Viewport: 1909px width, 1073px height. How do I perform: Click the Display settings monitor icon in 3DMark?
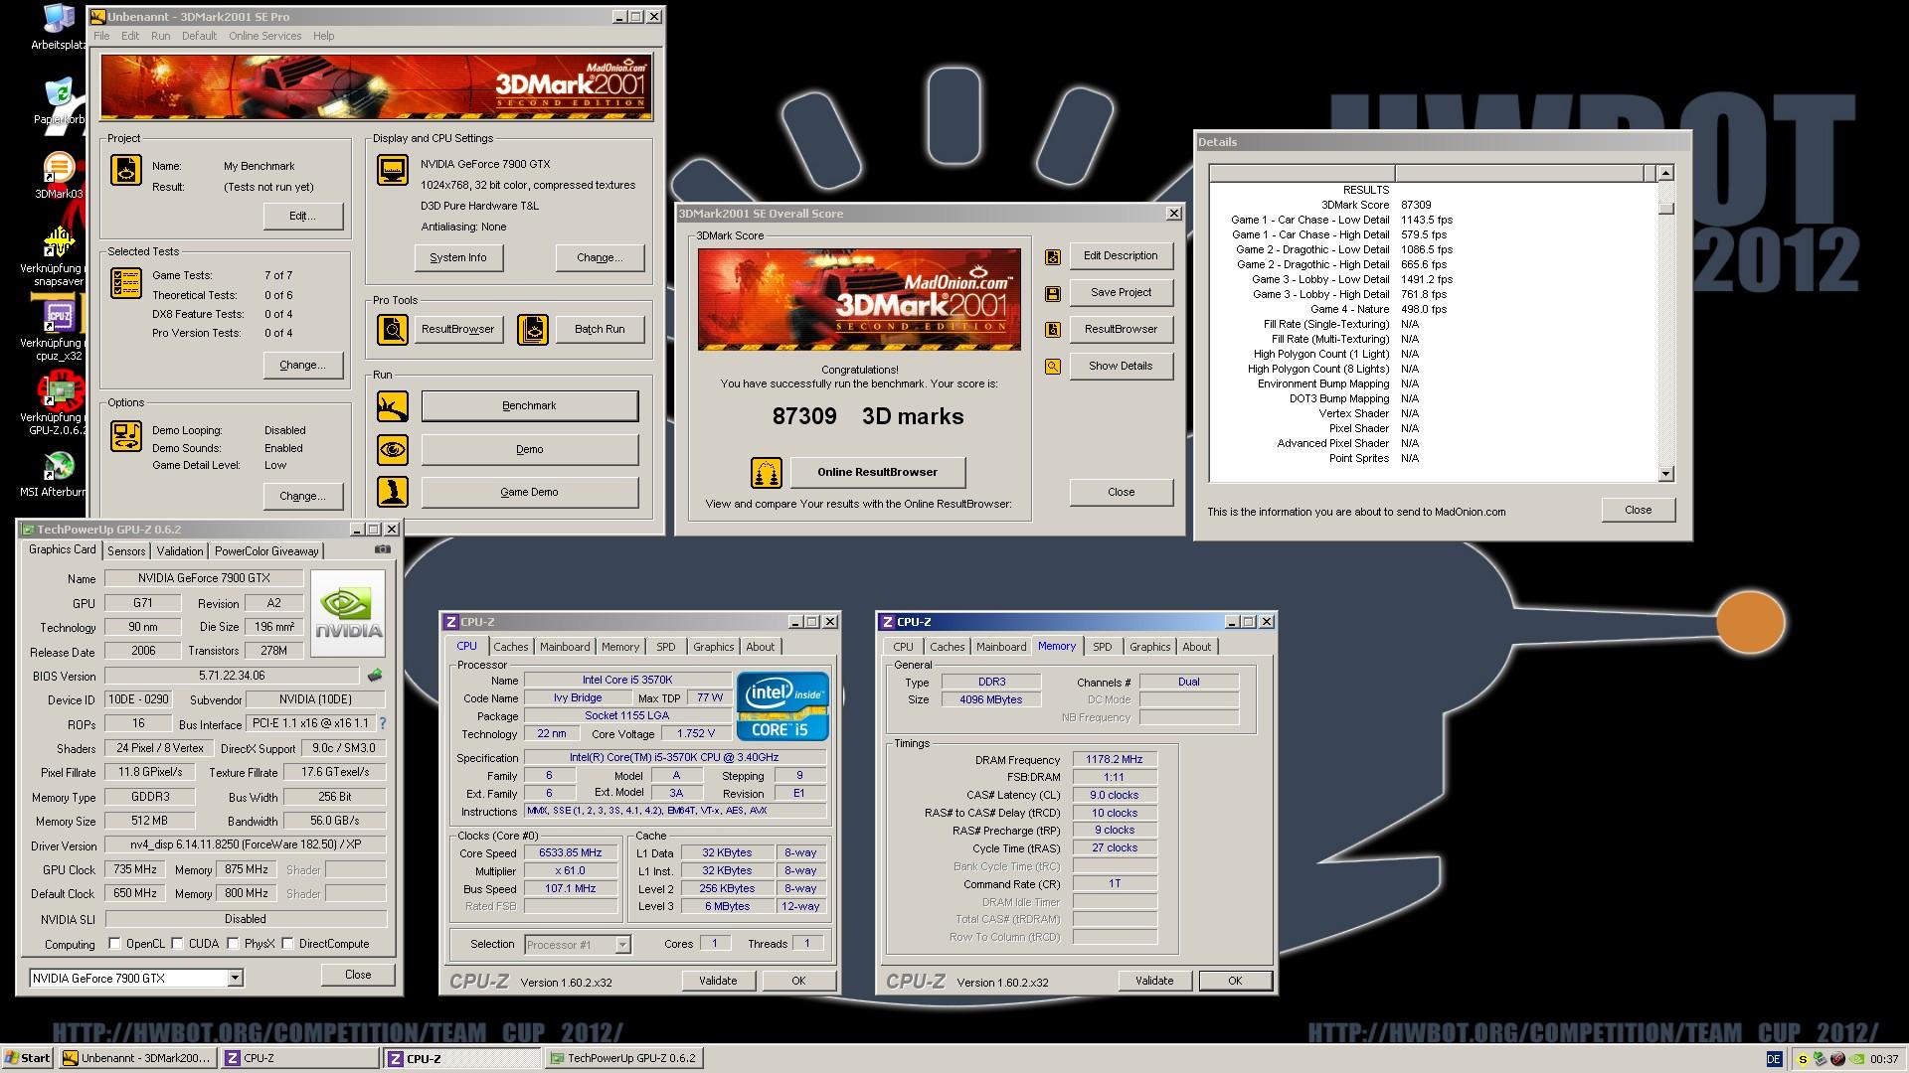coord(393,170)
